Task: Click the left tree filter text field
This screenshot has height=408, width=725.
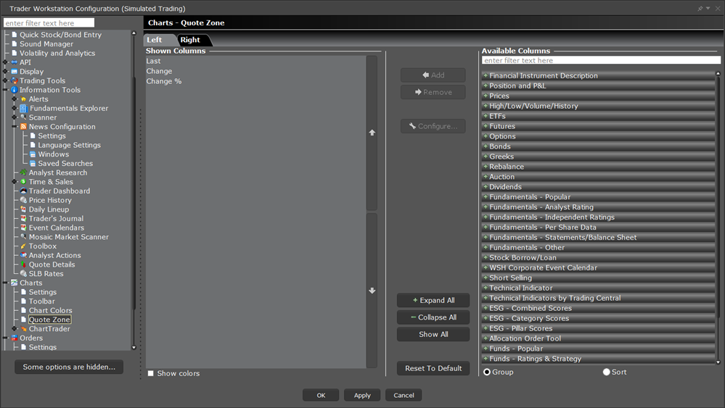Action: coord(49,23)
